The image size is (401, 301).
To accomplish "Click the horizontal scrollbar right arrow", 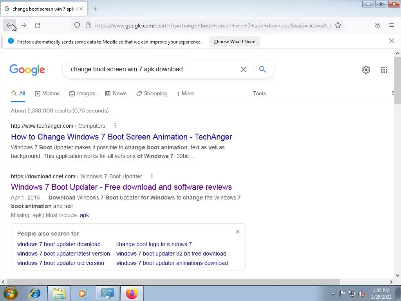I will (391, 282).
